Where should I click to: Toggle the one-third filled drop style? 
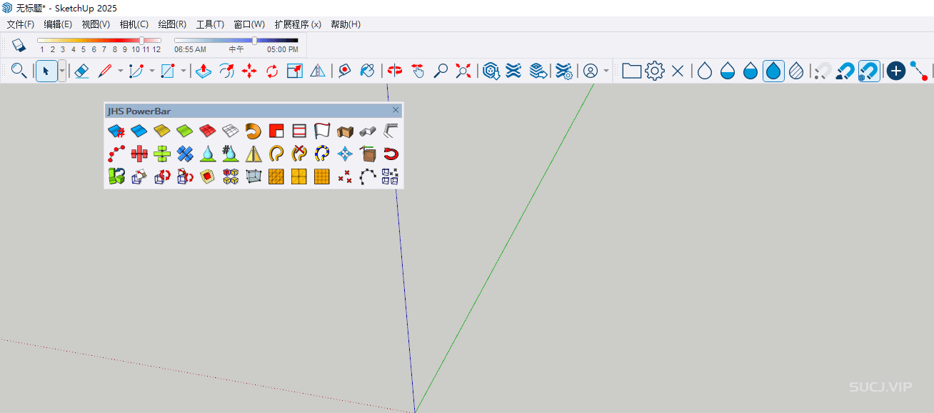click(x=728, y=71)
